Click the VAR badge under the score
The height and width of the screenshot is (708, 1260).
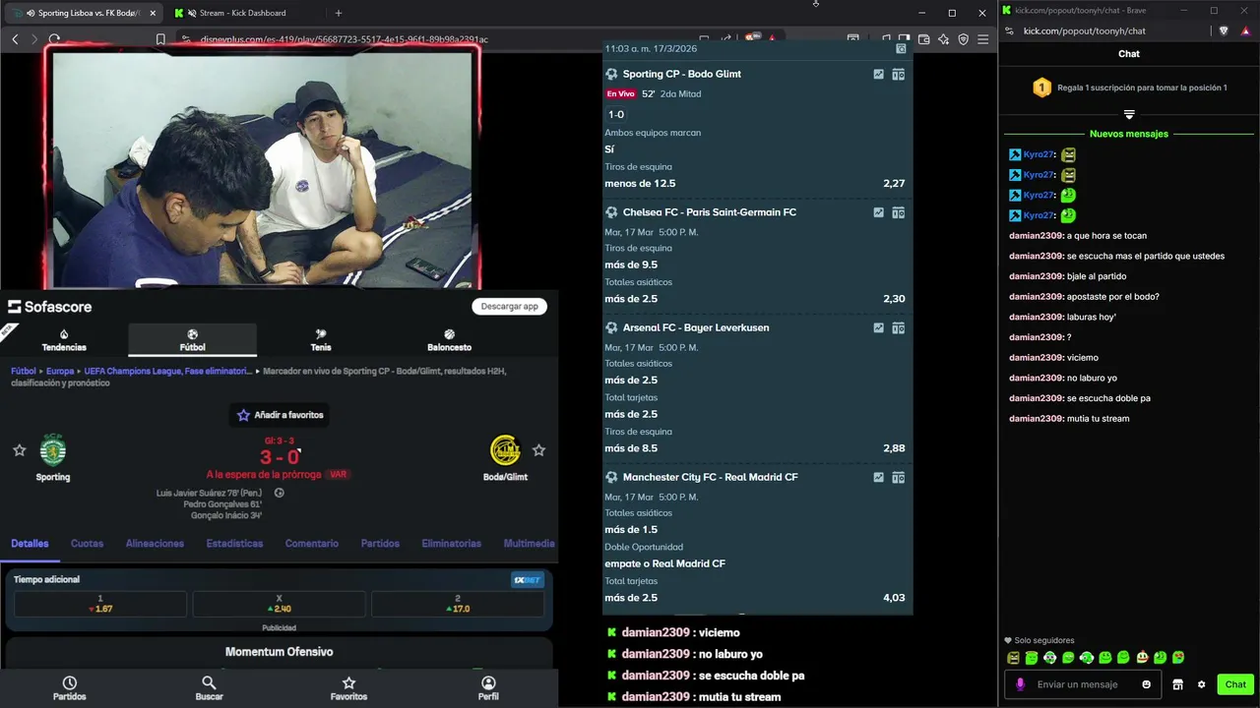[338, 474]
